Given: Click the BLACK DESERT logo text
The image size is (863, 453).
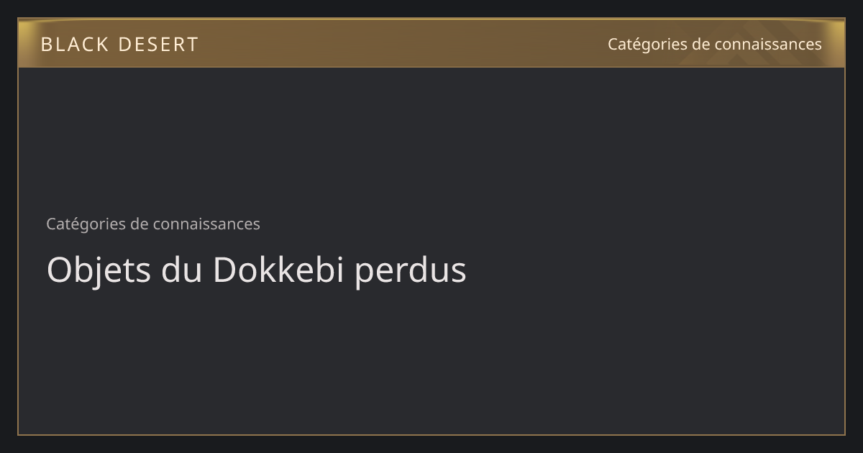Looking at the screenshot, I should point(119,45).
